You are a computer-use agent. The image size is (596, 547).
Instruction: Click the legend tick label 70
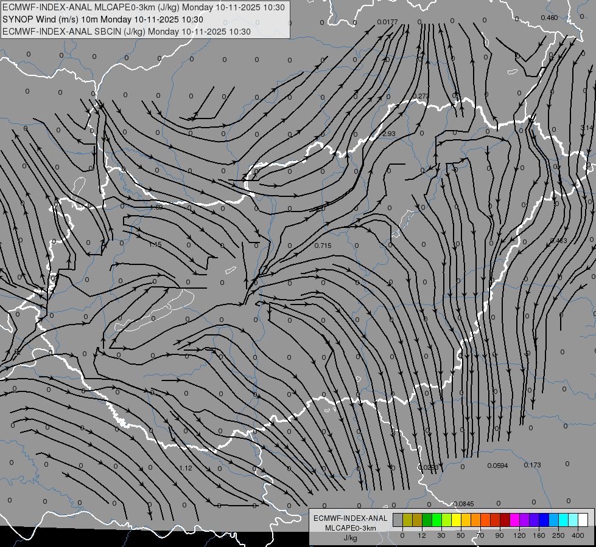click(x=480, y=535)
